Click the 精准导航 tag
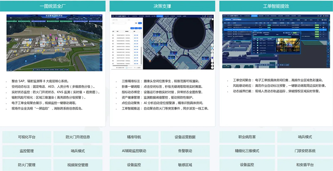 click(x=134, y=137)
